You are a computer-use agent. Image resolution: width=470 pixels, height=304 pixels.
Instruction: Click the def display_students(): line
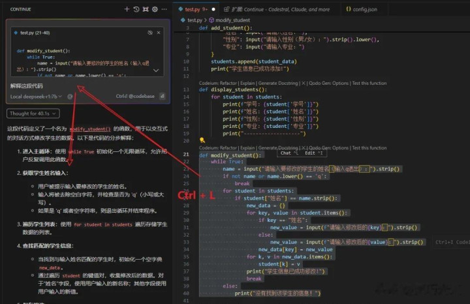tap(233, 89)
